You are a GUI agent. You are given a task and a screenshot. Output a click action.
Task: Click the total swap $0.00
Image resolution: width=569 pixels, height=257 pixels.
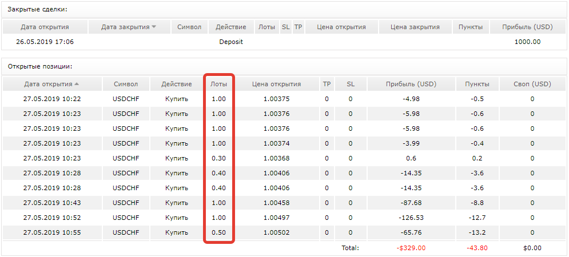pos(532,248)
